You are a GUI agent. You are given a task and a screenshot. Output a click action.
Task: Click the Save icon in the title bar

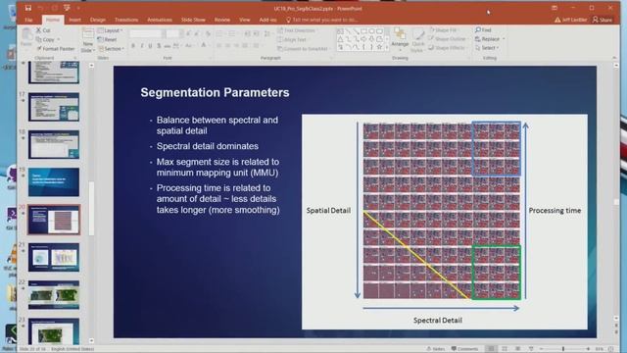tap(28, 8)
